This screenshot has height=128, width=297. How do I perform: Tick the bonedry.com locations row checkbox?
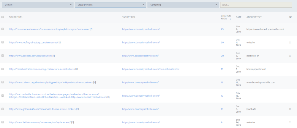[3, 56]
